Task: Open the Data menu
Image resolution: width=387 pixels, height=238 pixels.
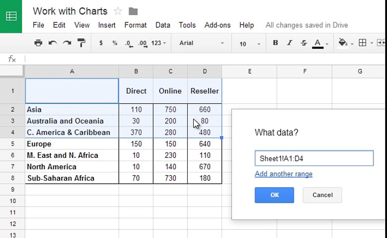Action: point(163,25)
